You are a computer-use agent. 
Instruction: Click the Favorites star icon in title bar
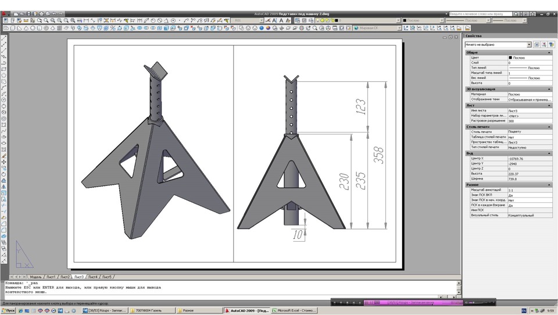coord(532,14)
